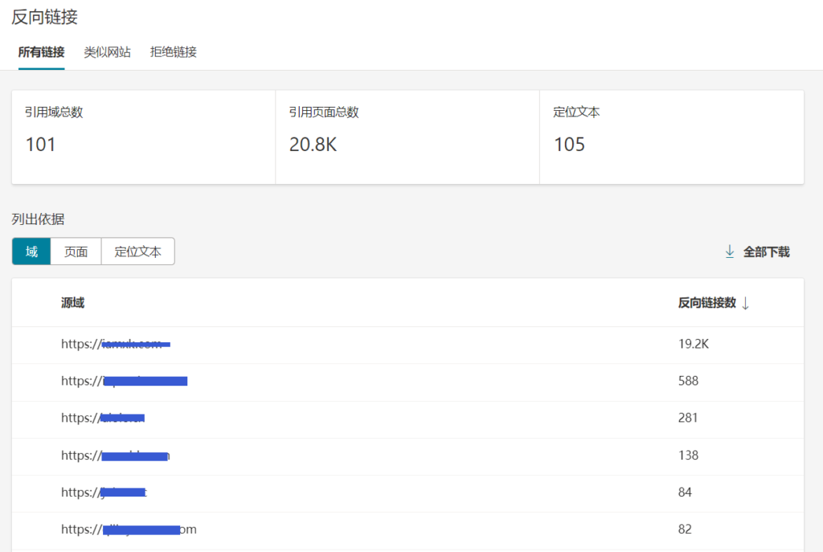
Task: Choose the 定位文本 list-by toggle button
Action: pos(137,251)
